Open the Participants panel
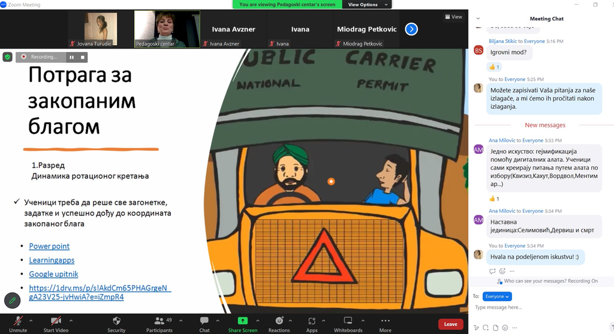Screen dimensions: 614x334 (x=159, y=321)
